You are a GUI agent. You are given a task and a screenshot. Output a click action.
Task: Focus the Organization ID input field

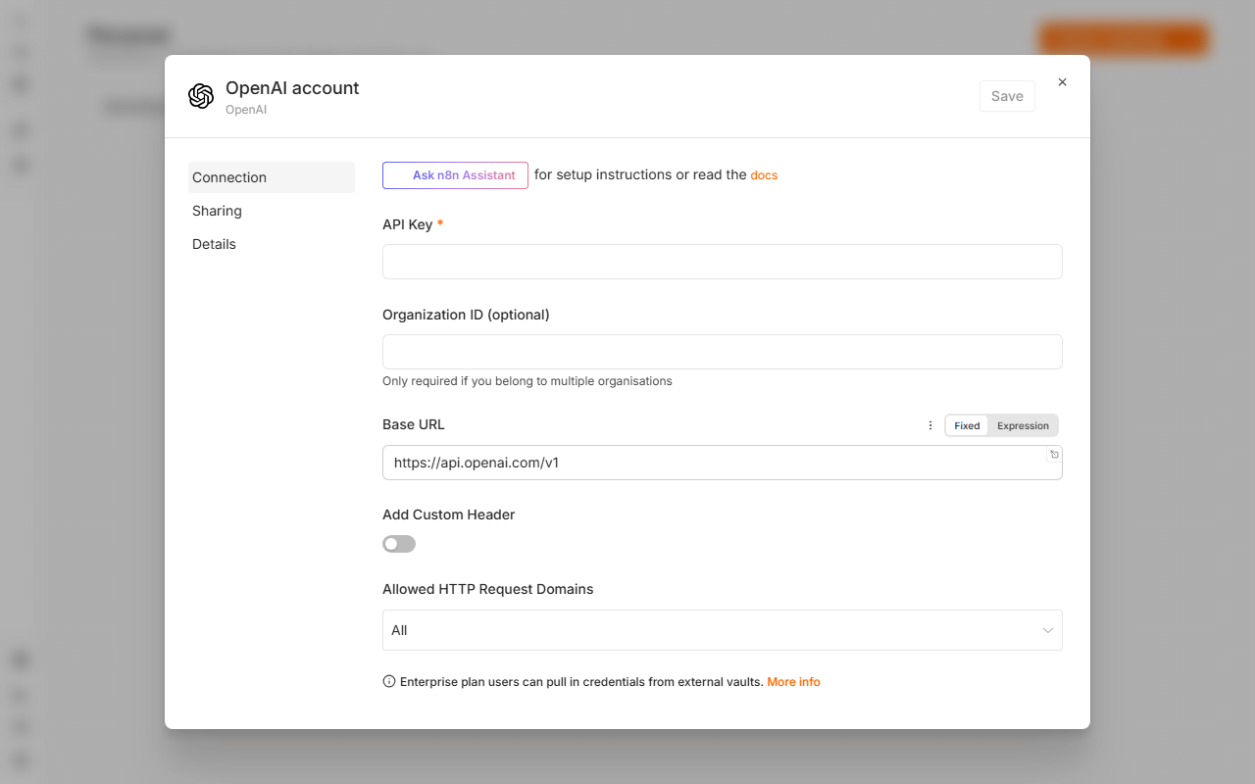click(723, 352)
